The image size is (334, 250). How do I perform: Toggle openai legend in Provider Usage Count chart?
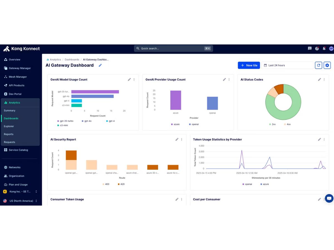(x=194, y=124)
